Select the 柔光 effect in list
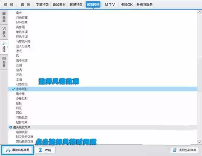 [x=19, y=13]
